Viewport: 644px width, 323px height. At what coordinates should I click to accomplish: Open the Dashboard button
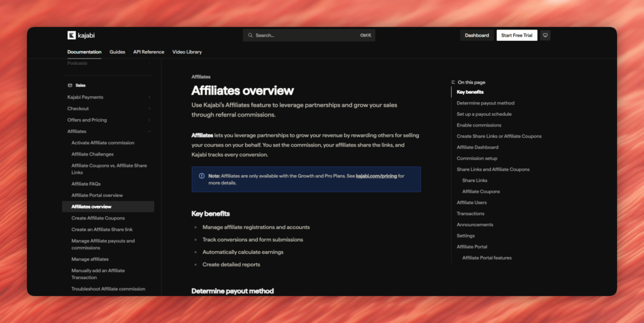point(477,35)
